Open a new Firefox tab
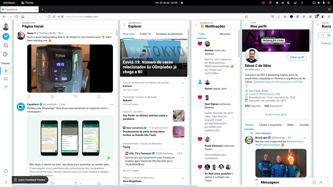This screenshot has width=333, height=187. [43, 9]
